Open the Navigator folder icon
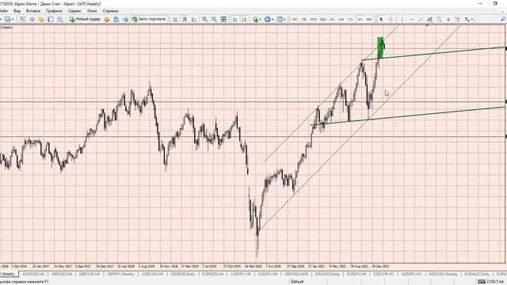The image size is (507, 285). coord(41,19)
